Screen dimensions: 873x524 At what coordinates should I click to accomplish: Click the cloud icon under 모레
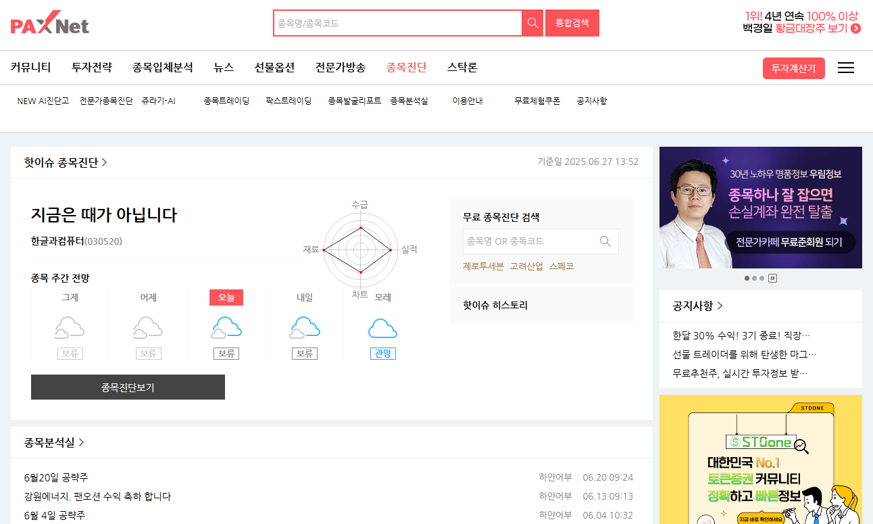[x=382, y=327]
